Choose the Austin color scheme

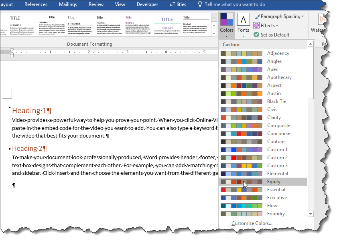[263, 93]
